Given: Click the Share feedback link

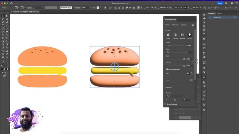Looking at the screenshot, I should tap(172, 104).
